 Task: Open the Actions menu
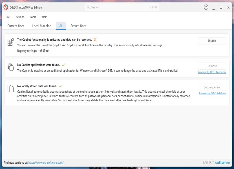pos(20,17)
